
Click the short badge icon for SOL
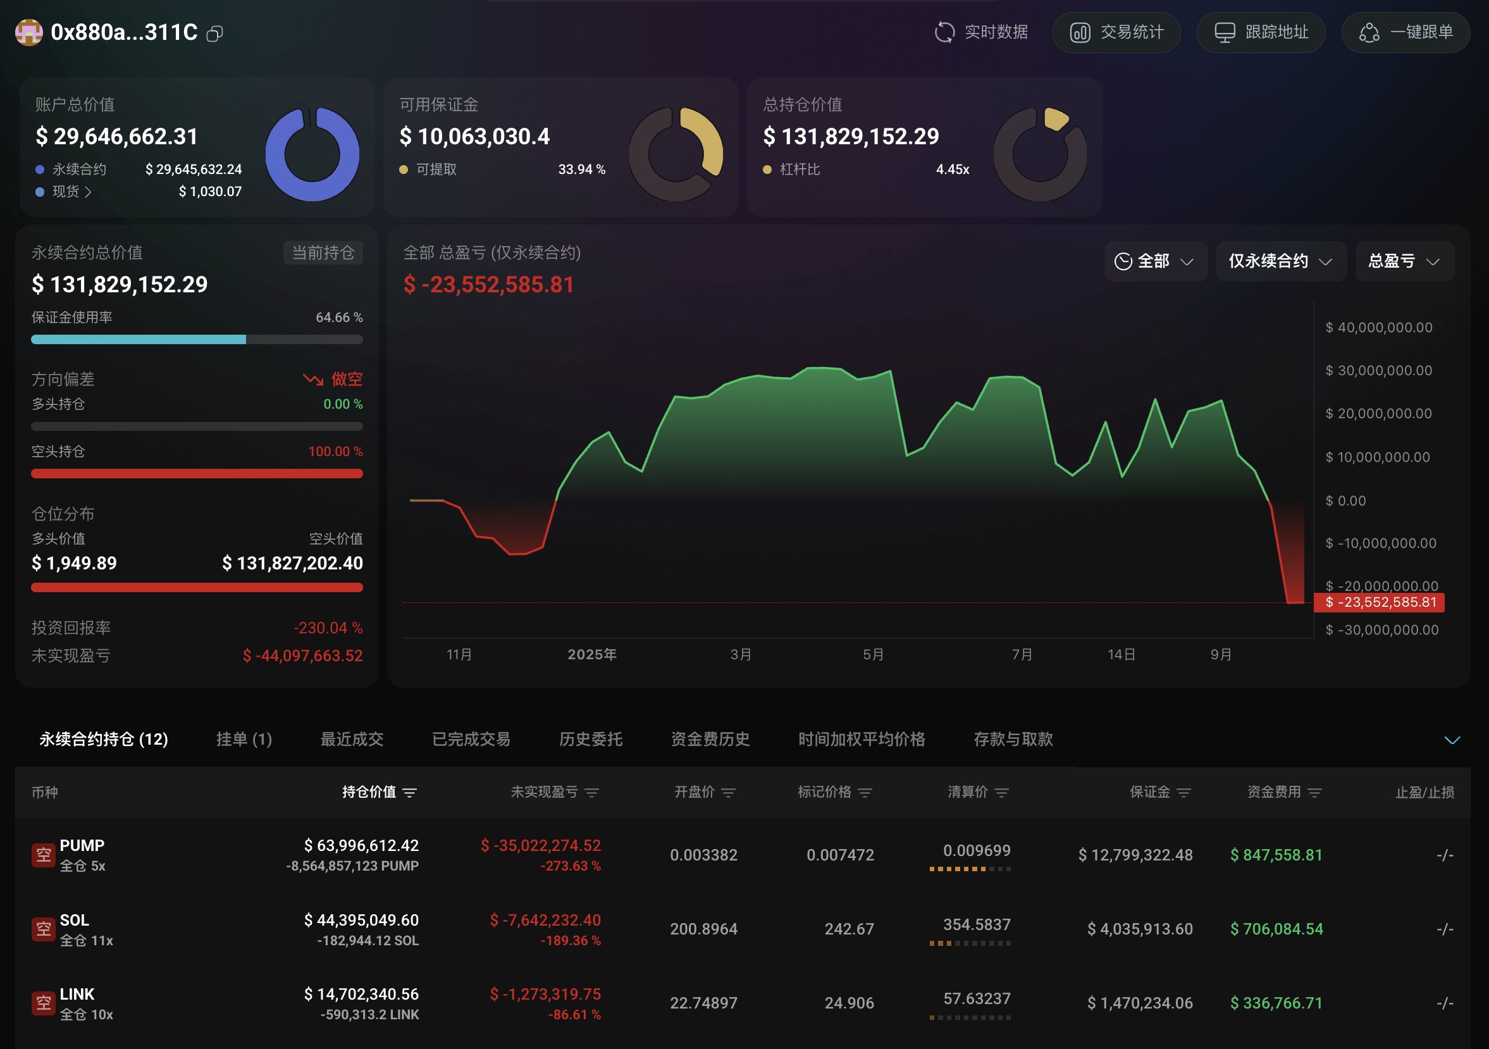point(43,929)
